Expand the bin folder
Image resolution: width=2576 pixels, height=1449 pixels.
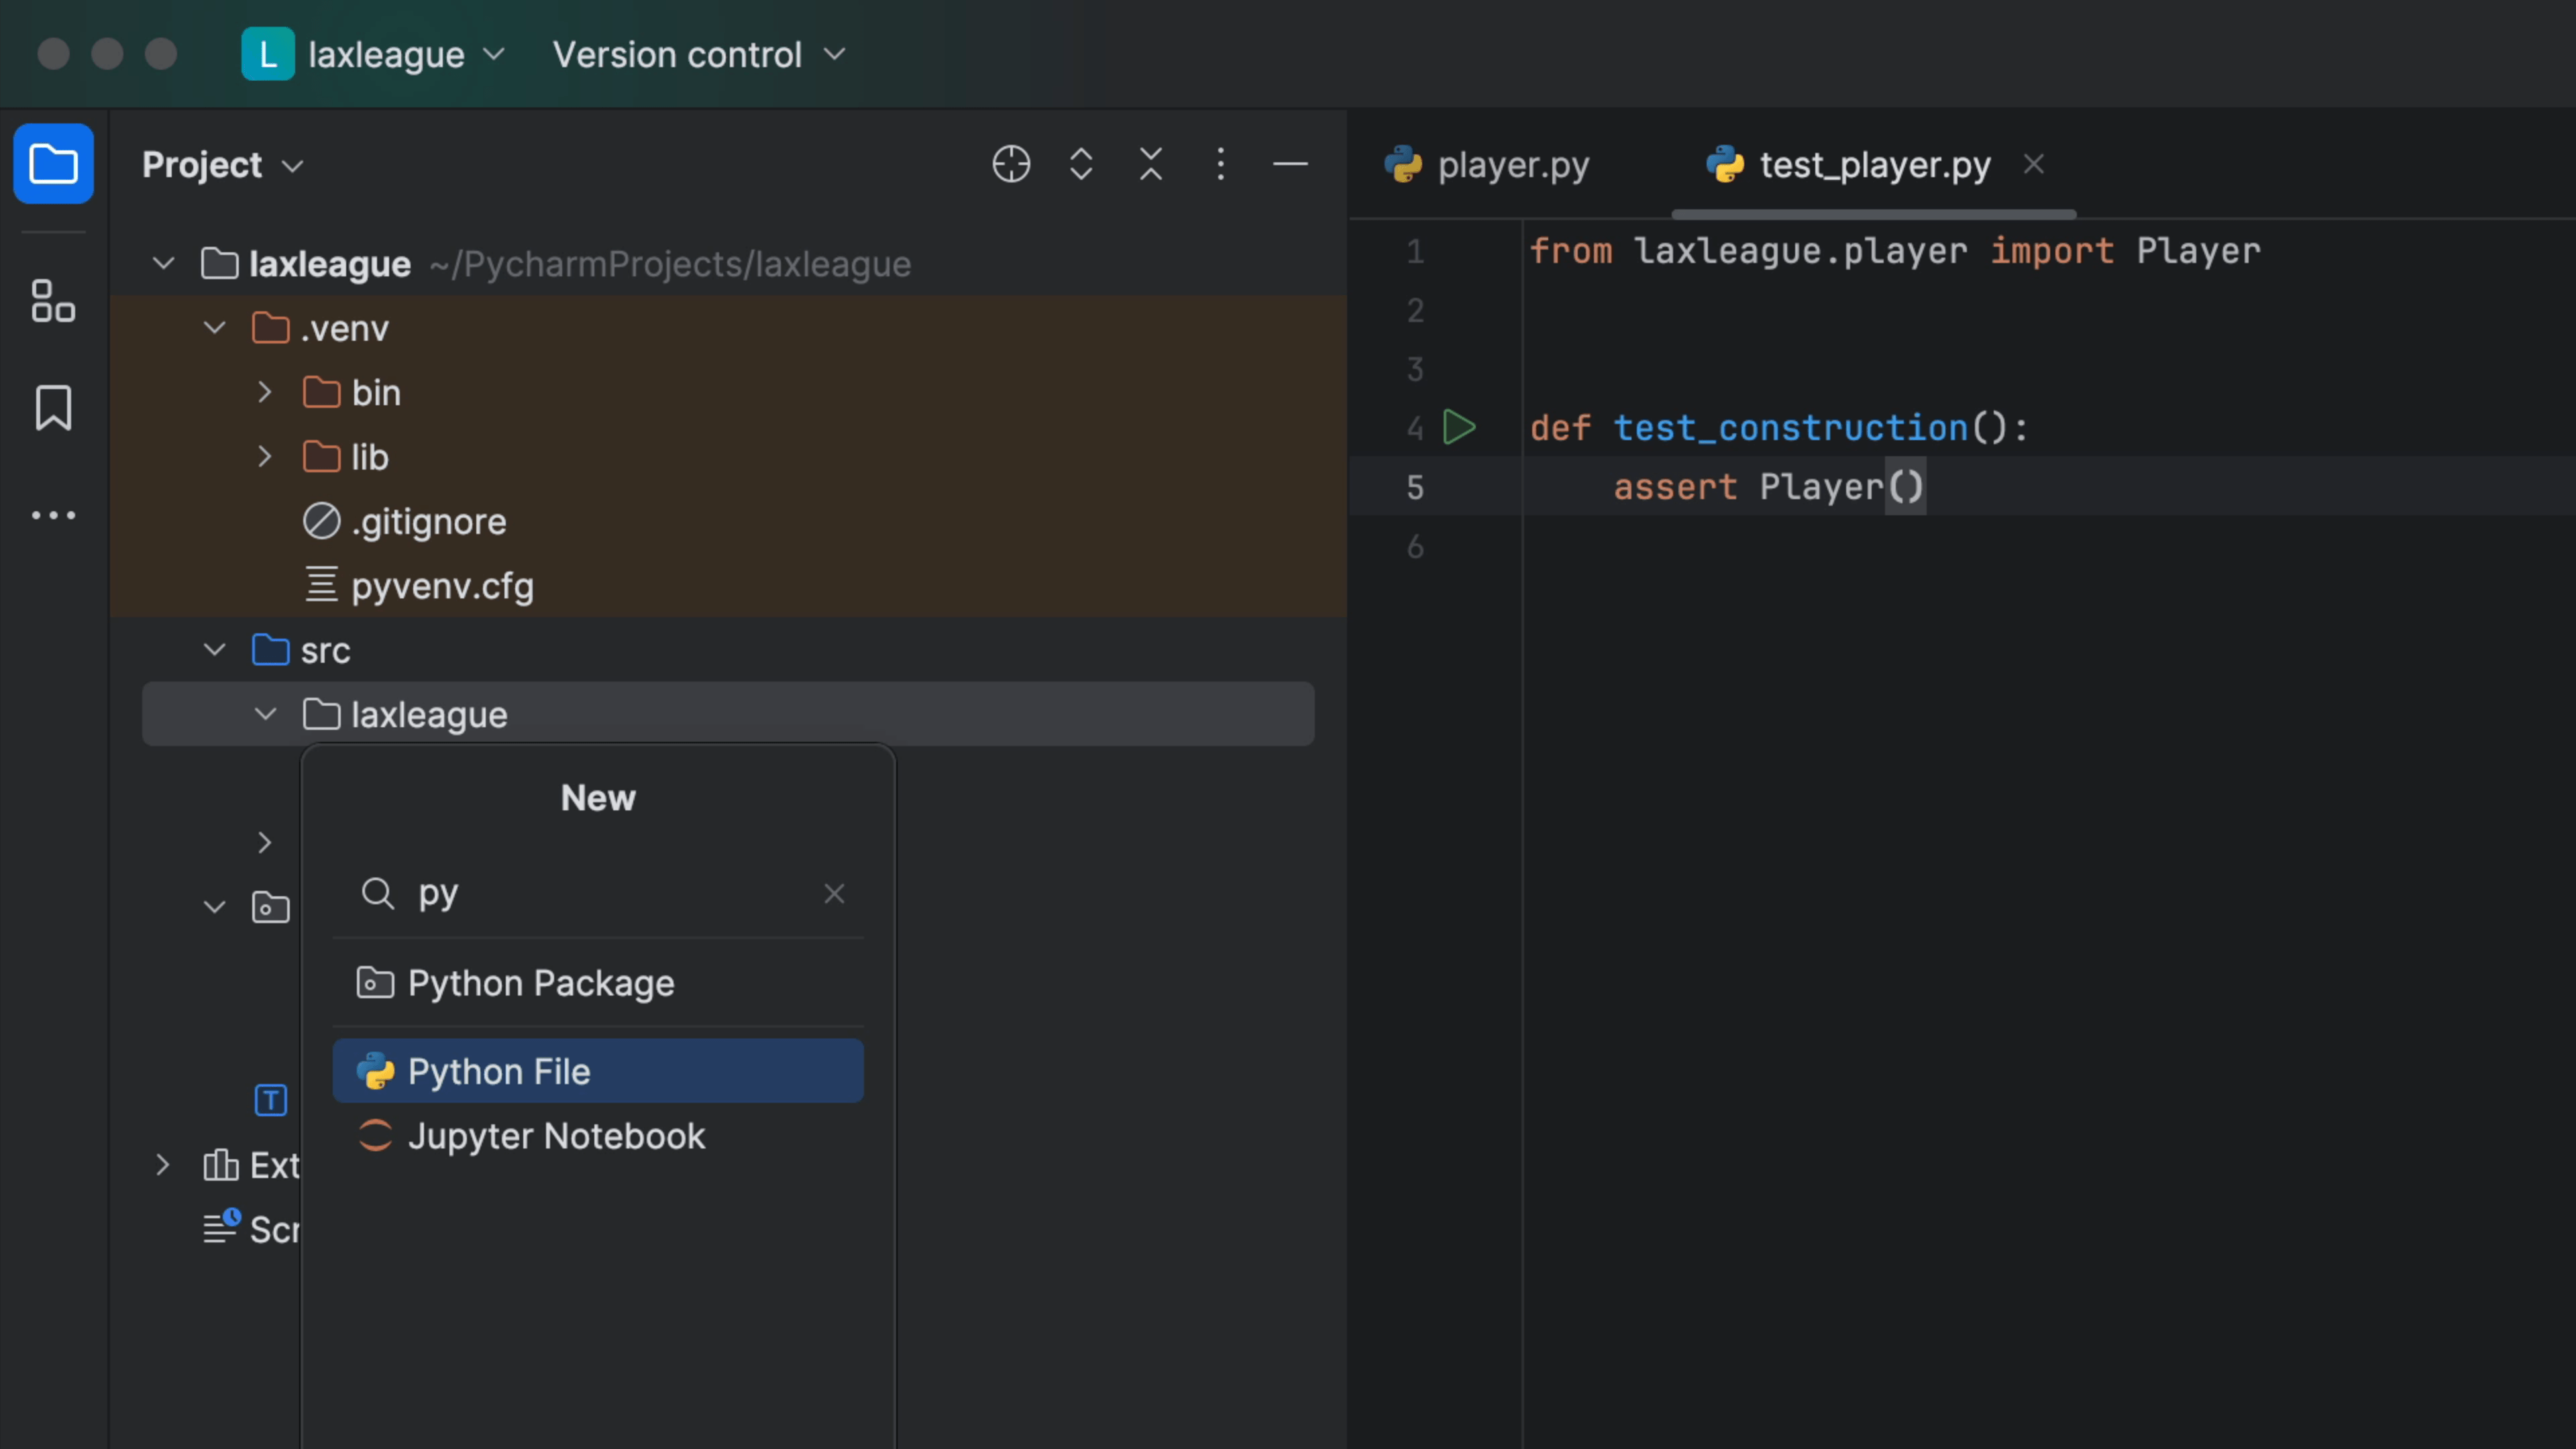(265, 393)
